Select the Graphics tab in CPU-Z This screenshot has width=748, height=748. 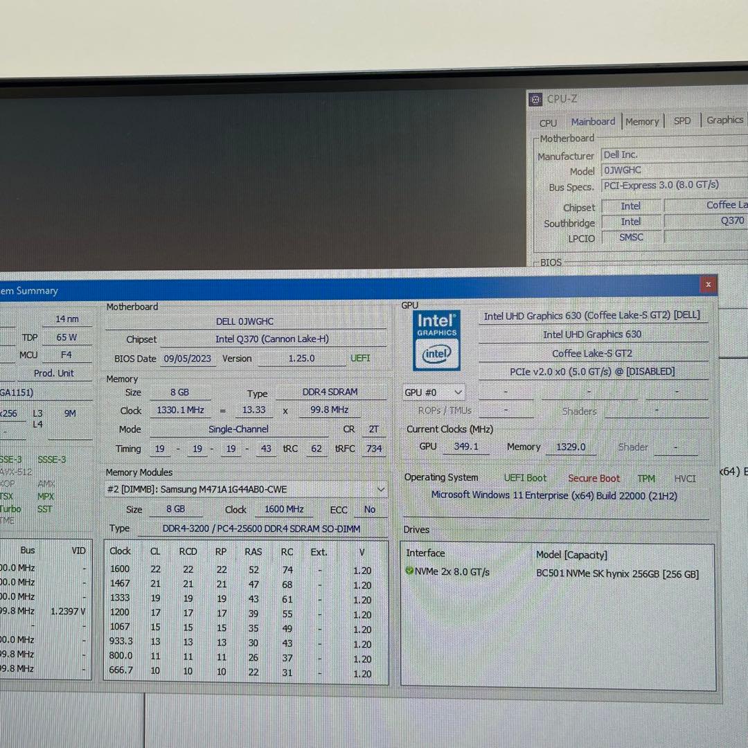[724, 120]
